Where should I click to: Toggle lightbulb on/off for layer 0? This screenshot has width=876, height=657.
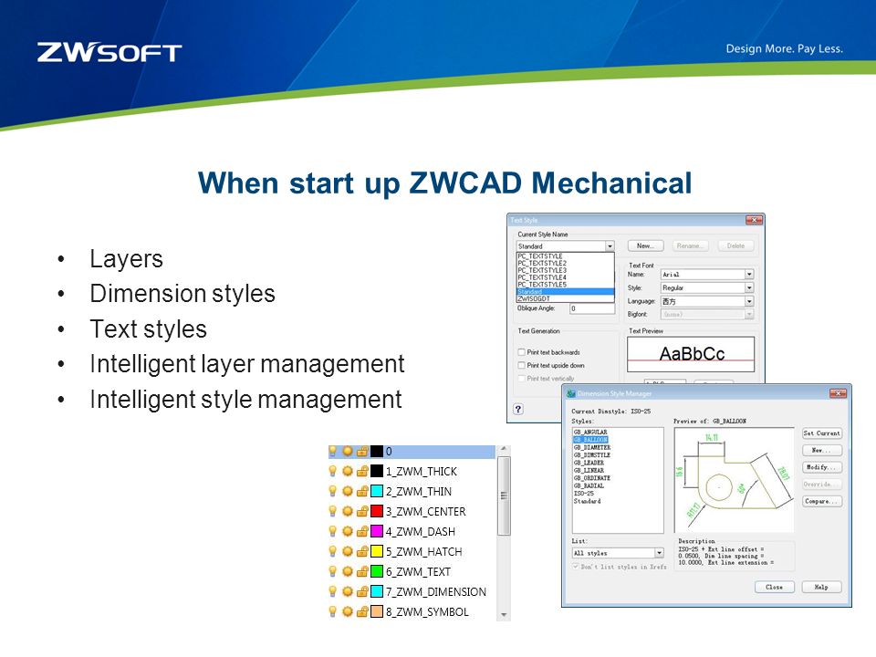coord(332,451)
